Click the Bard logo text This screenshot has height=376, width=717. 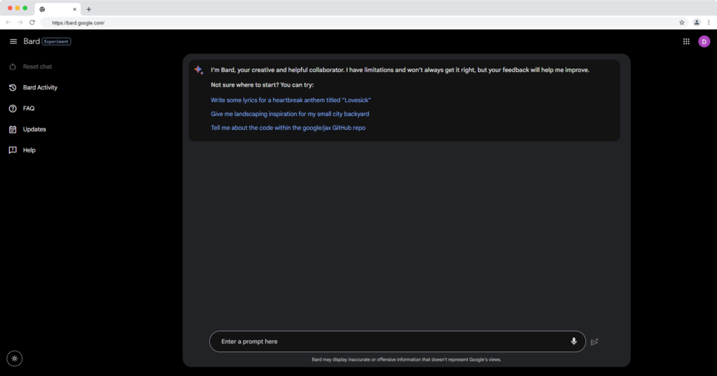[32, 41]
